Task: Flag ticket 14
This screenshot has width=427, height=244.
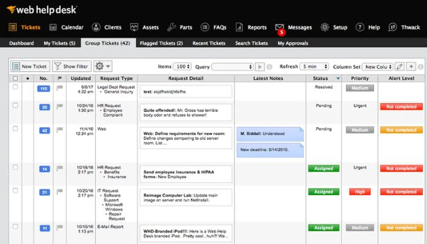Action: tap(59, 168)
